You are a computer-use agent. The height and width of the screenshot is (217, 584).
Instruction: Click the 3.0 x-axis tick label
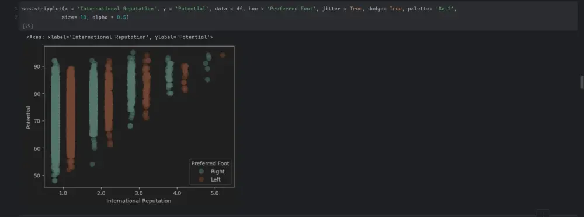pos(139,193)
